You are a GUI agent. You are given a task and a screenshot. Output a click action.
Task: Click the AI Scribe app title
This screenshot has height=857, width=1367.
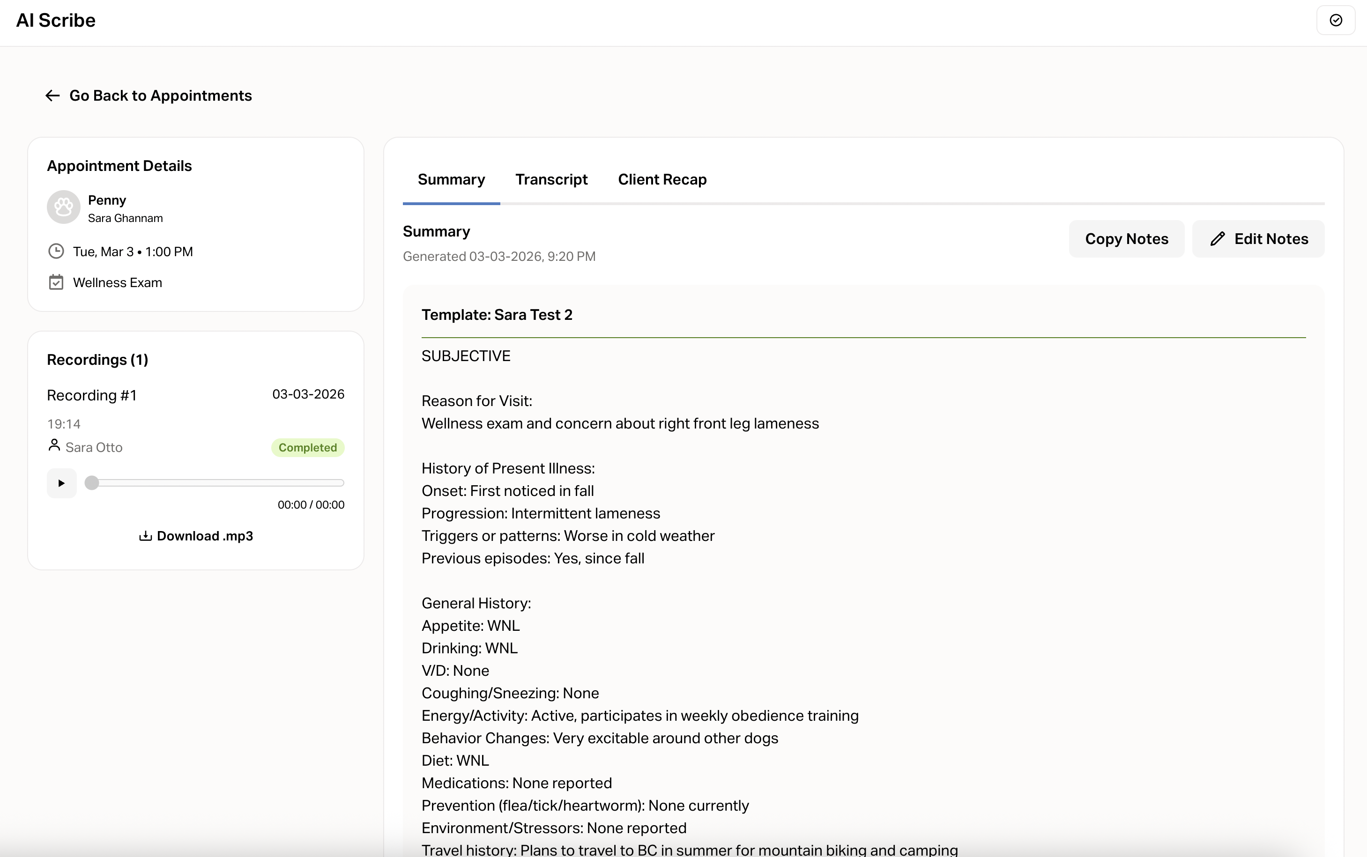(x=56, y=21)
